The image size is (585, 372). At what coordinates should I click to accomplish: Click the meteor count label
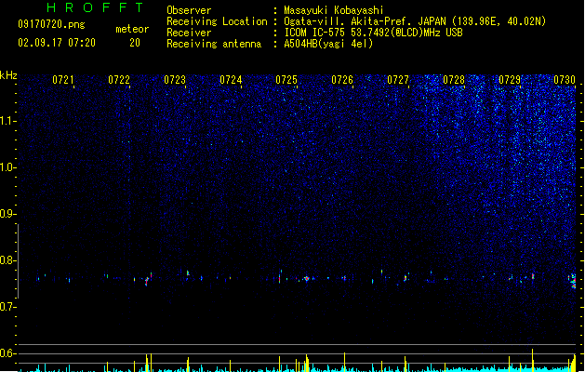point(132,29)
